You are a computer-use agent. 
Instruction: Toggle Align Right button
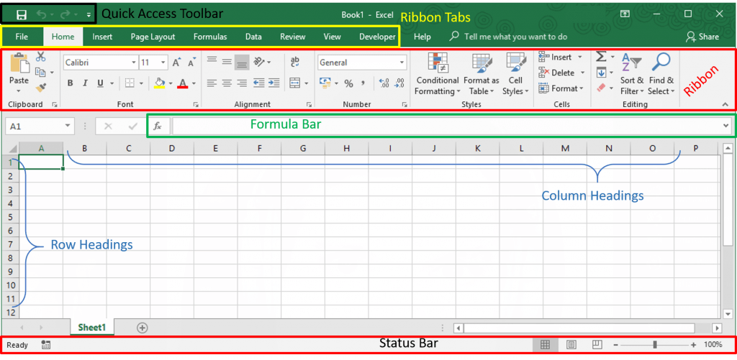coord(242,83)
